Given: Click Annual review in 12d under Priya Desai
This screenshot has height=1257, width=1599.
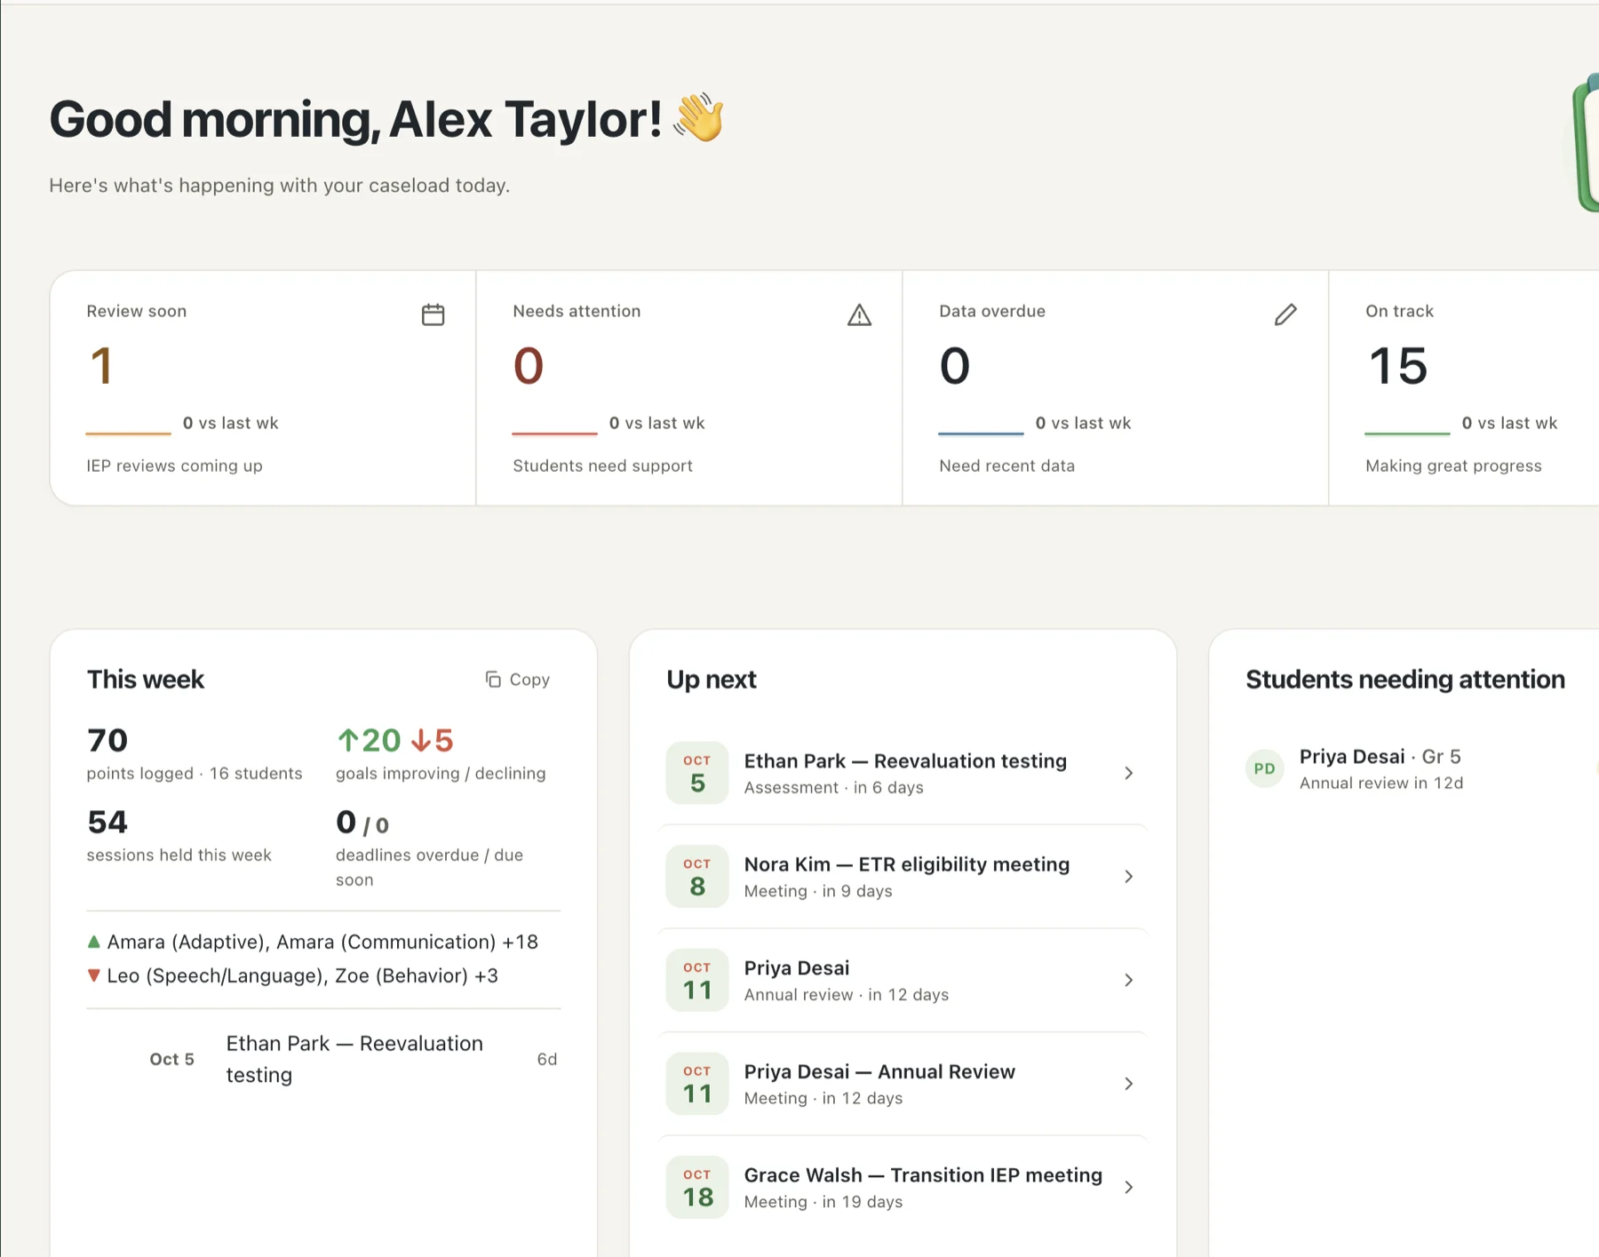Looking at the screenshot, I should [1381, 783].
